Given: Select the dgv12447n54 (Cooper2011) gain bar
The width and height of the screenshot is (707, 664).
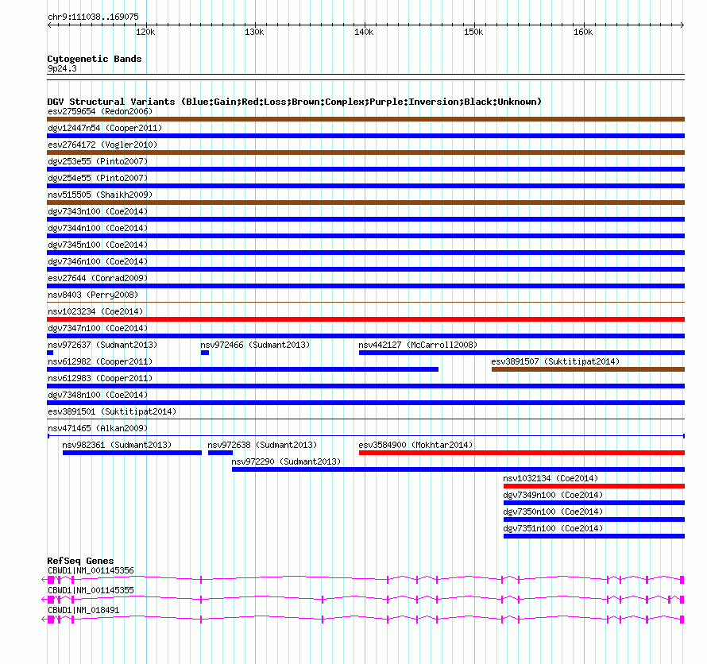Looking at the screenshot, I should [365, 136].
